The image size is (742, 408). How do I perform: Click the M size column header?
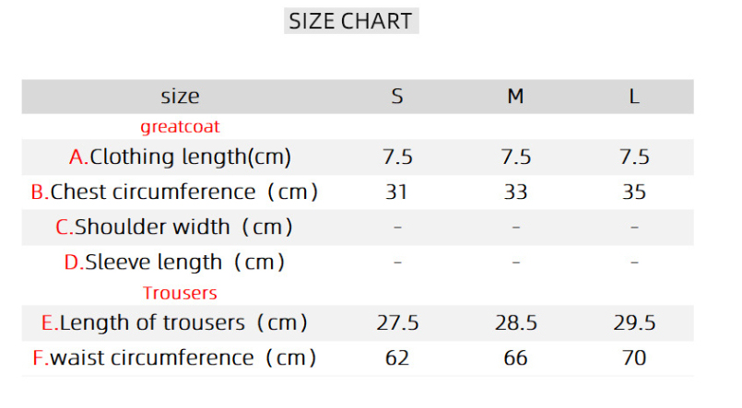coord(516,96)
